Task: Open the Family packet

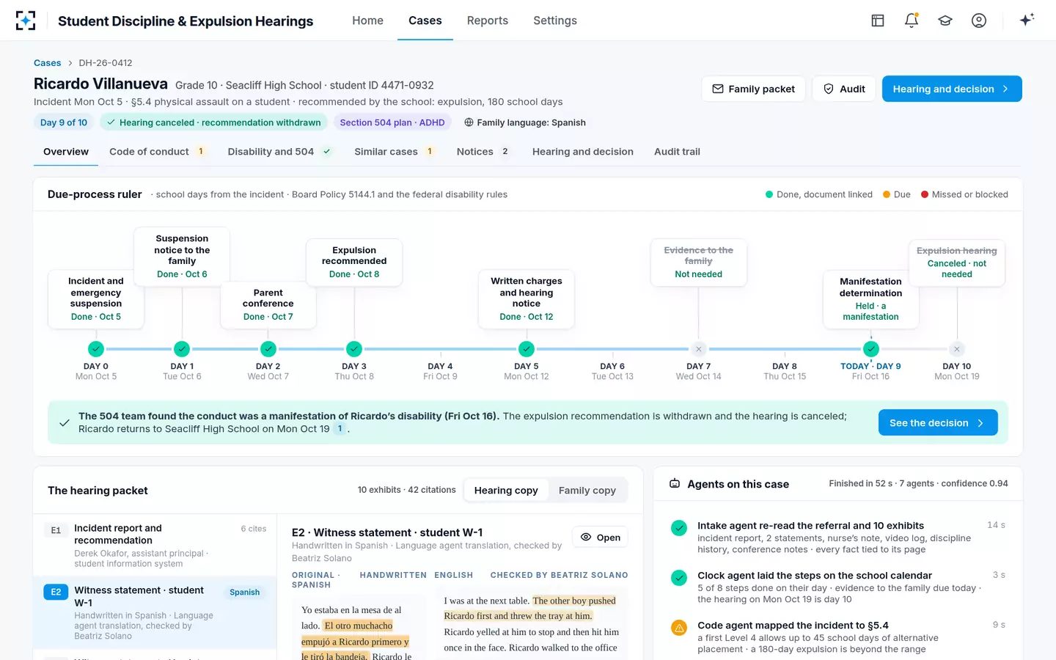Action: tap(753, 89)
